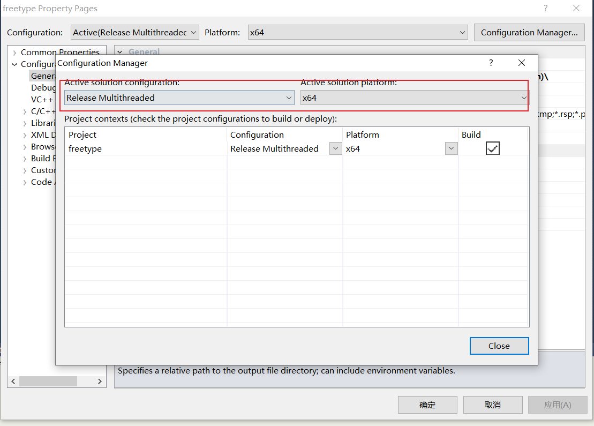The image size is (594, 426).
Task: Close the Configuration Manager dialog with X
Action: pyautogui.click(x=522, y=63)
